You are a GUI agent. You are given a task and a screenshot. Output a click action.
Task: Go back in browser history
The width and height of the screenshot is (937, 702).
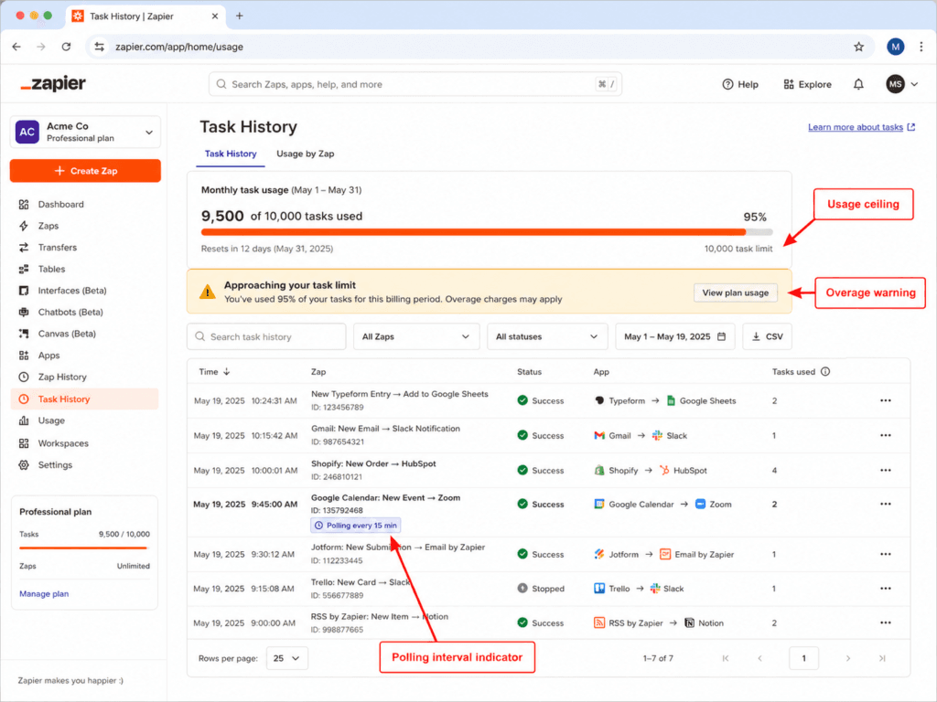(x=16, y=47)
